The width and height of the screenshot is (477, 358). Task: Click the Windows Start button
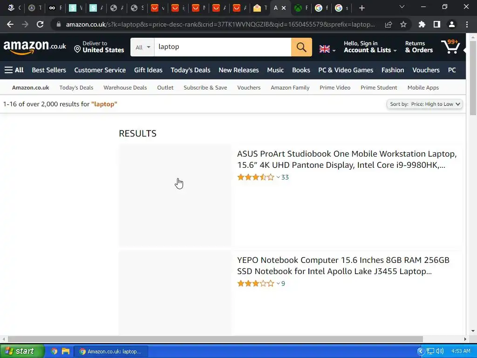[x=22, y=351]
